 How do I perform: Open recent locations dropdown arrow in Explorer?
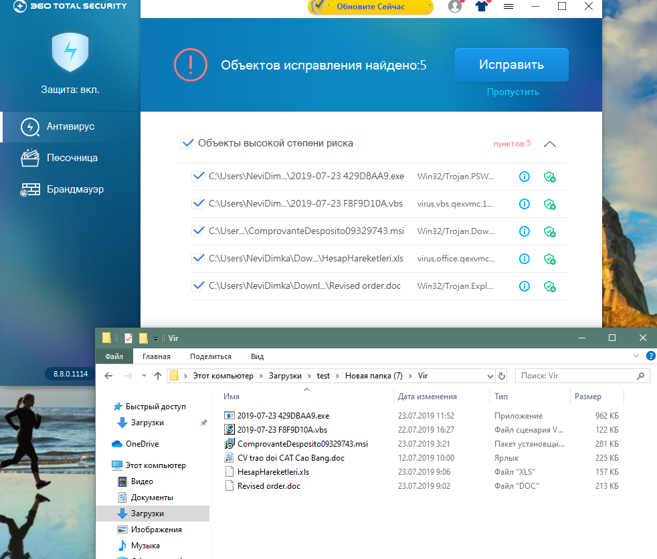[144, 376]
